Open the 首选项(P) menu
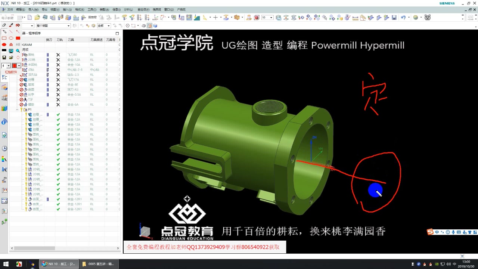The image size is (478, 269). click(143, 9)
